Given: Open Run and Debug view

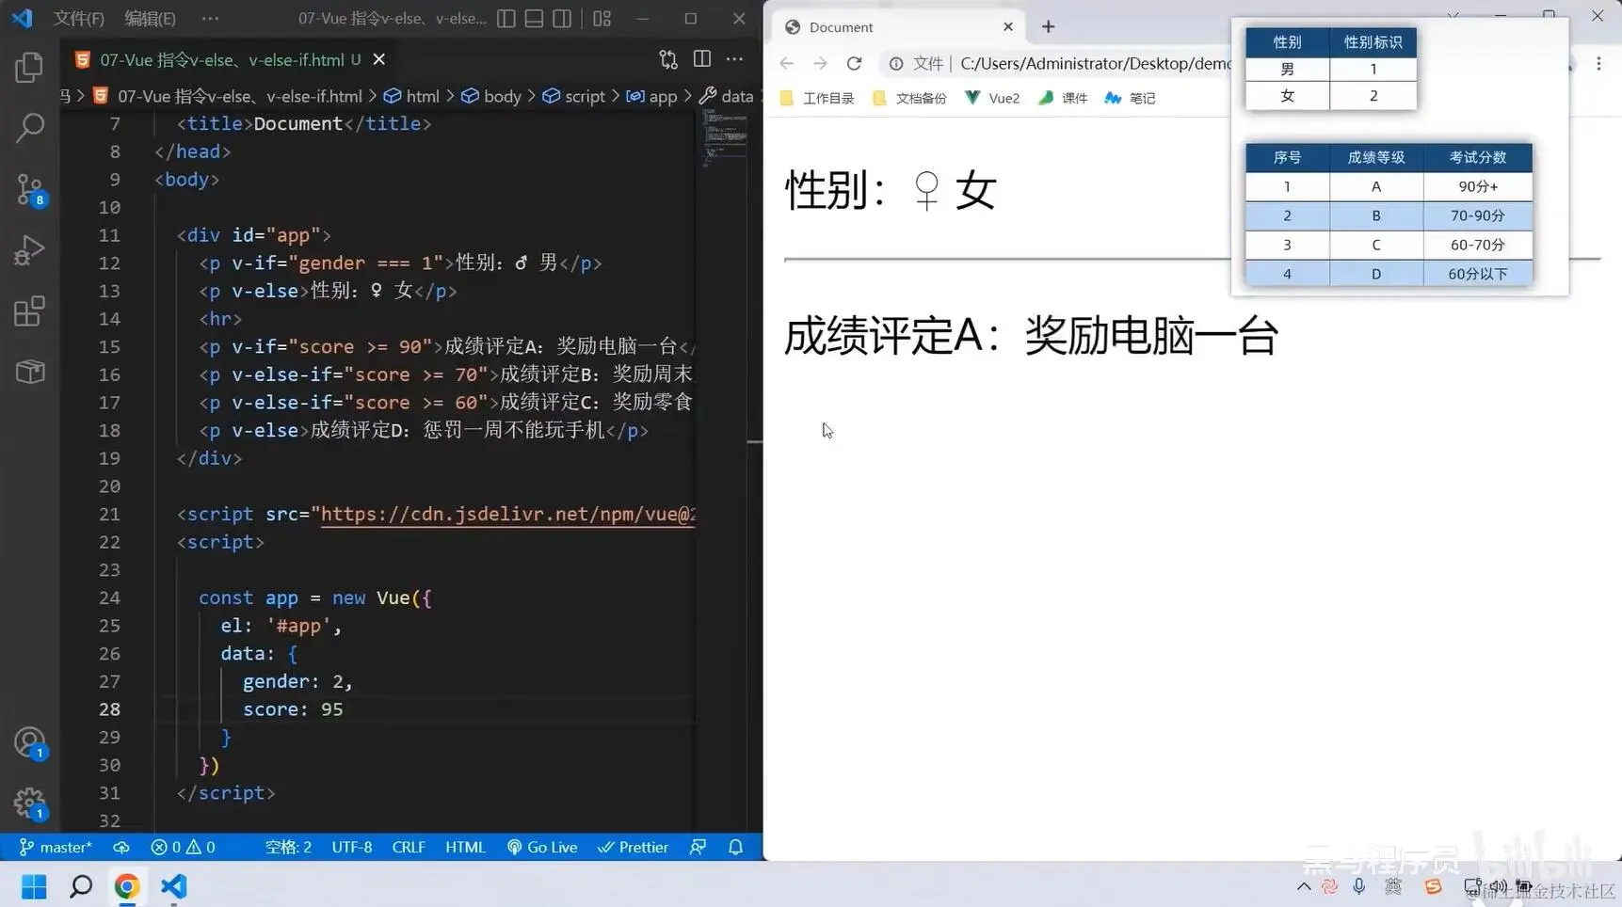Looking at the screenshot, I should (x=29, y=249).
